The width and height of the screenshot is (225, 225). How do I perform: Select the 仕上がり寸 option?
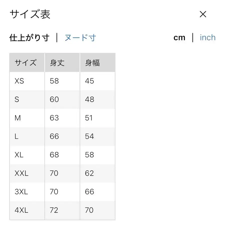coord(29,37)
